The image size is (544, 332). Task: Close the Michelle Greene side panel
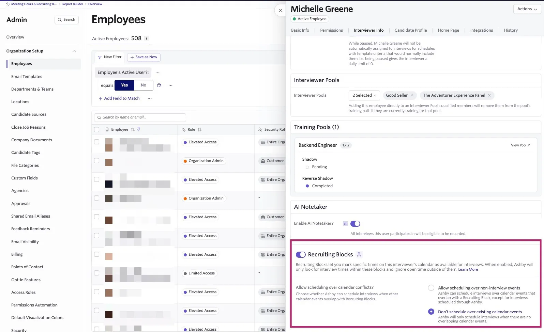point(281,11)
